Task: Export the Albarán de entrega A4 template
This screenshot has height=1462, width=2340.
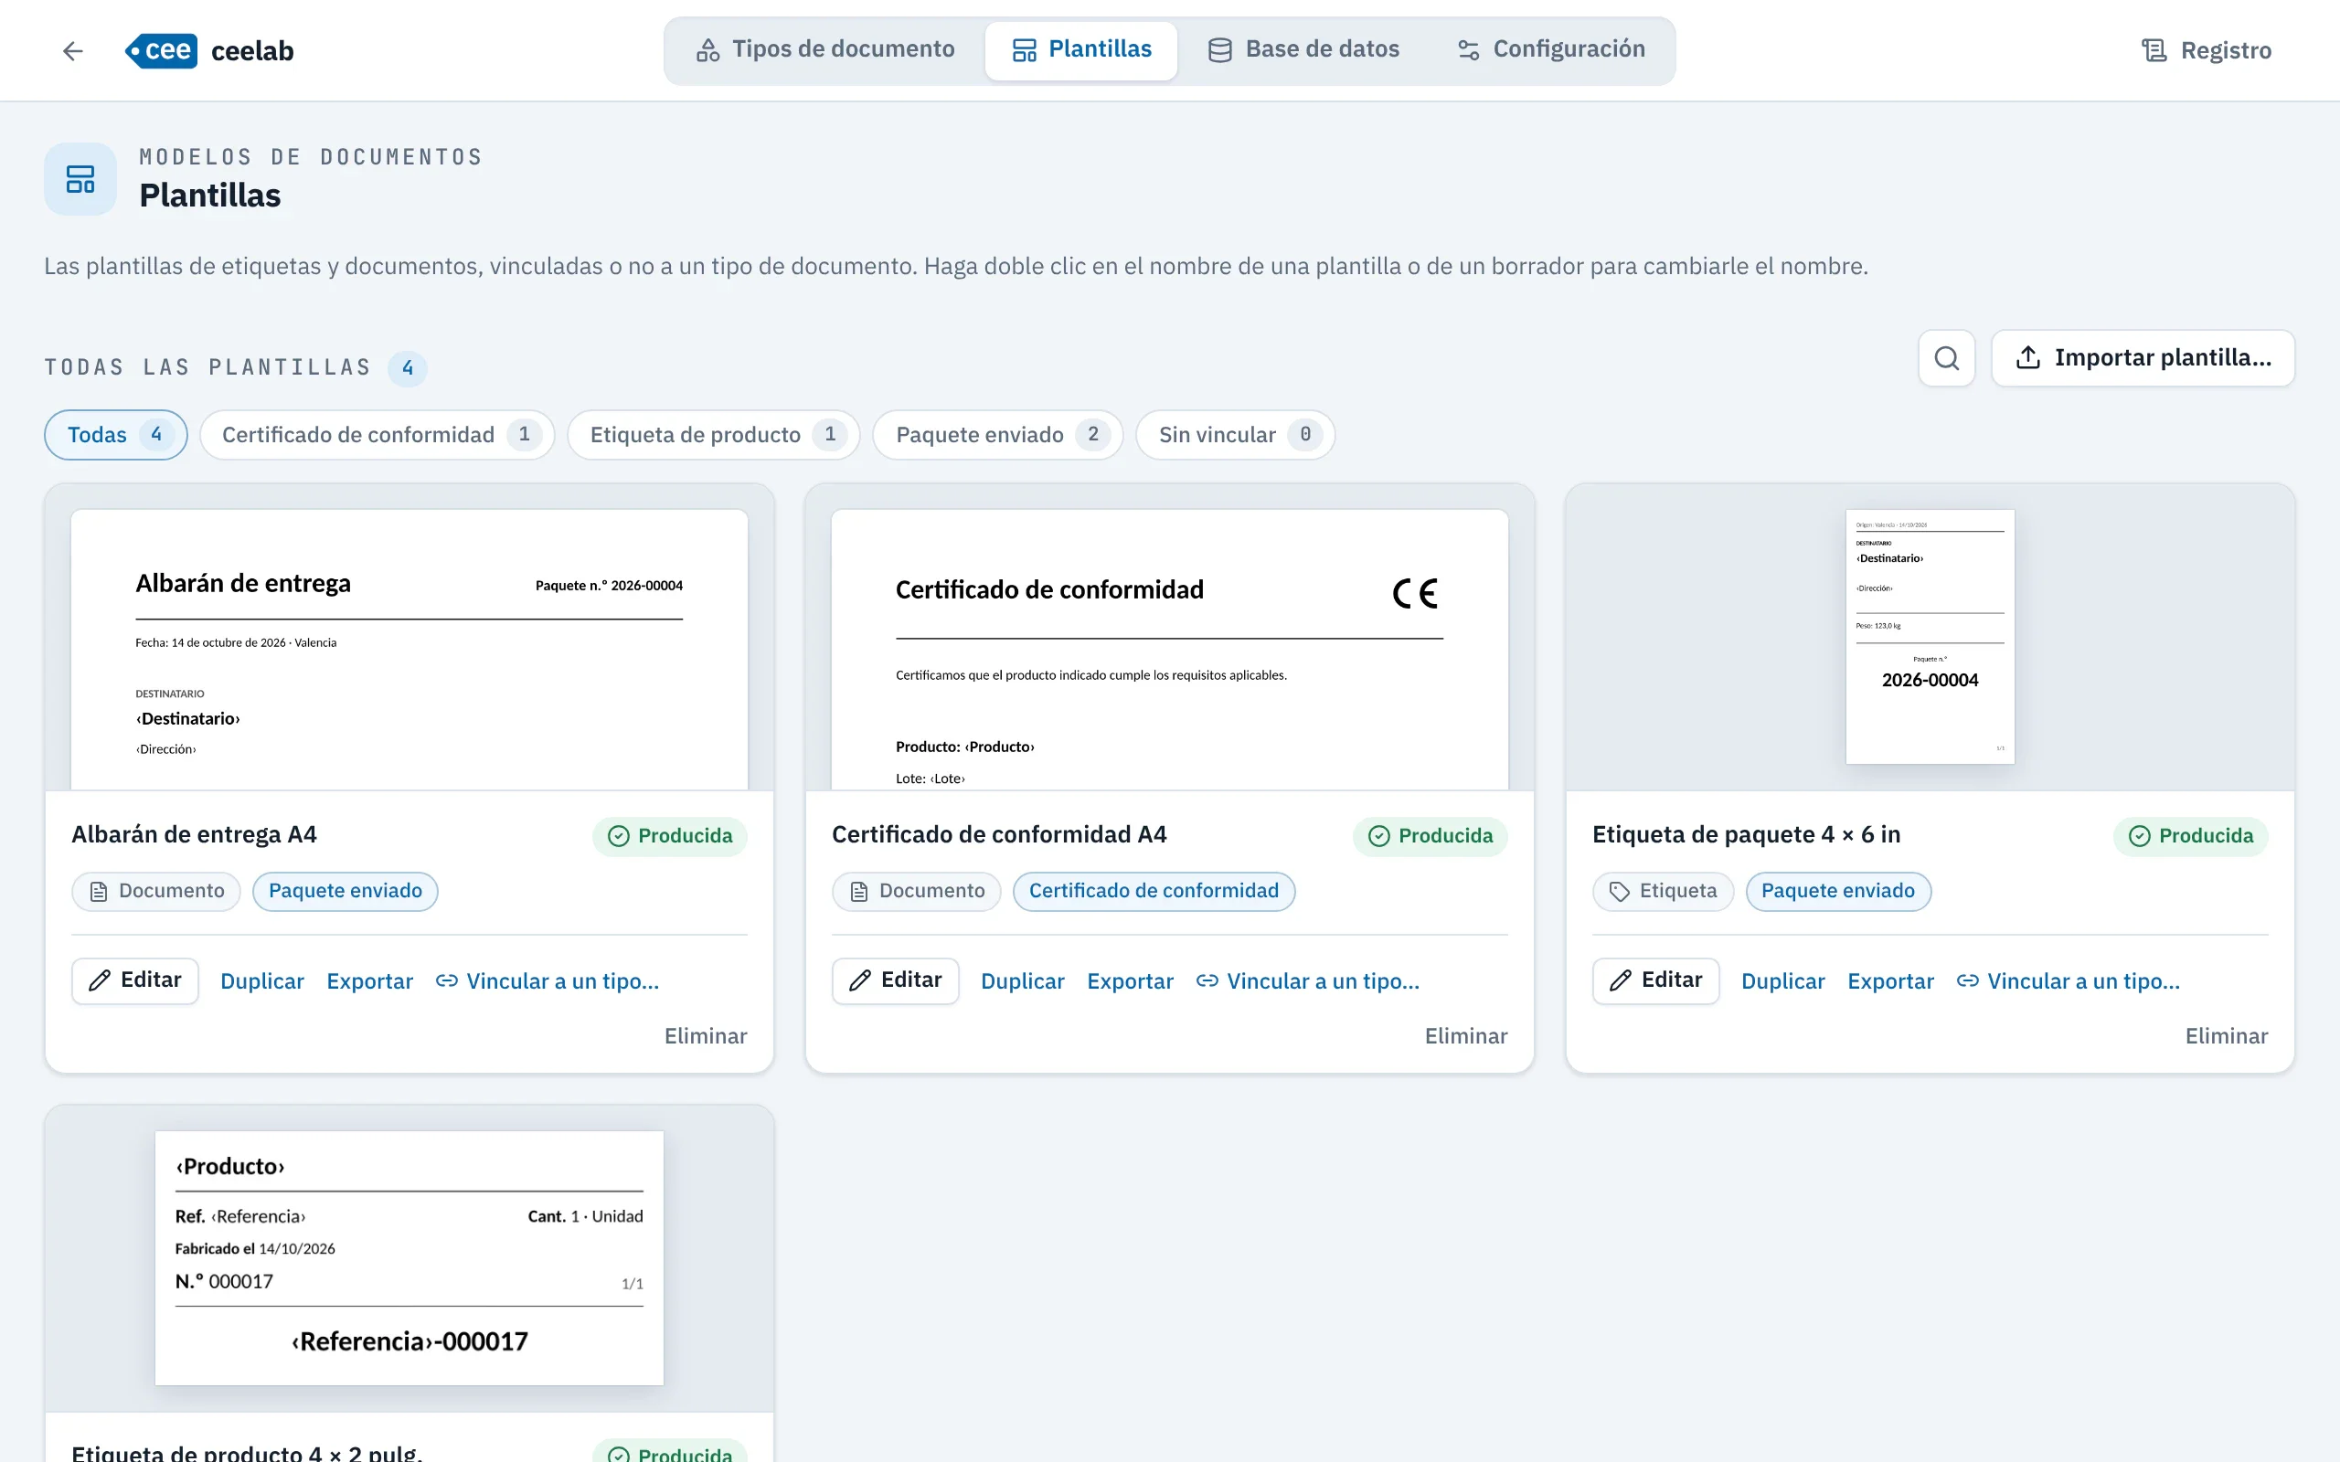Action: pyautogui.click(x=369, y=980)
